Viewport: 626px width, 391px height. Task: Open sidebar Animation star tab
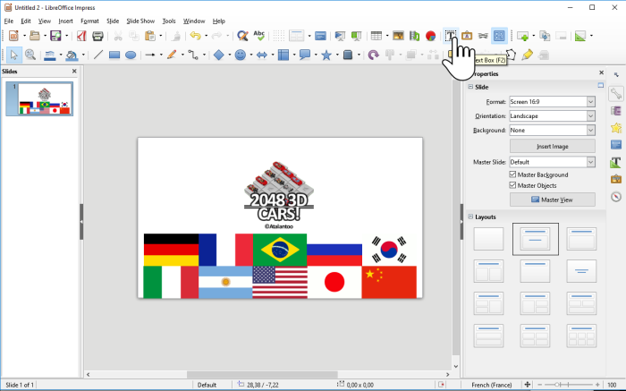point(616,128)
